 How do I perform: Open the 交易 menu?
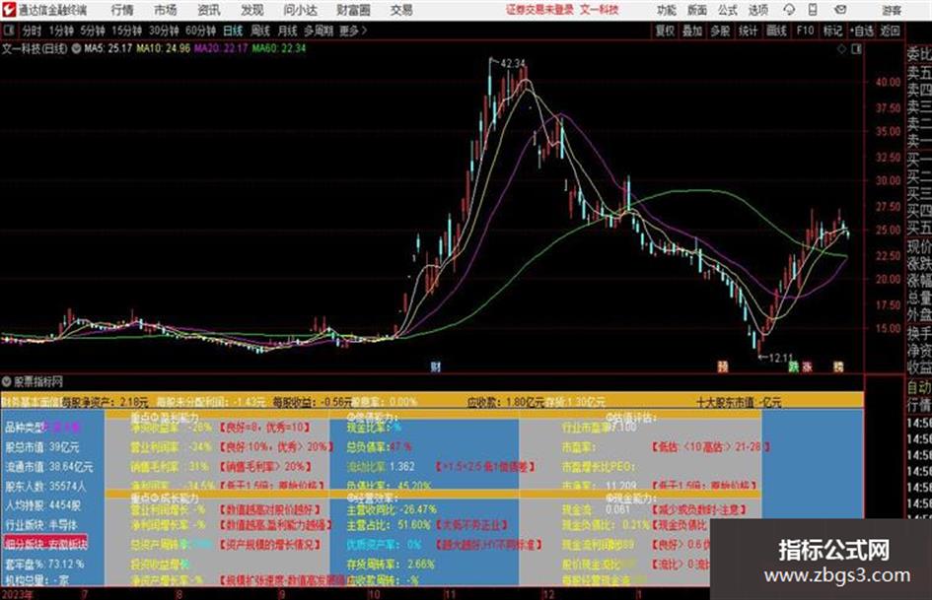coord(401,10)
